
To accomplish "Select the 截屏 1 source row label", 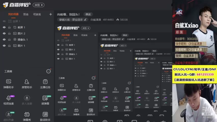I will pos(21,27).
